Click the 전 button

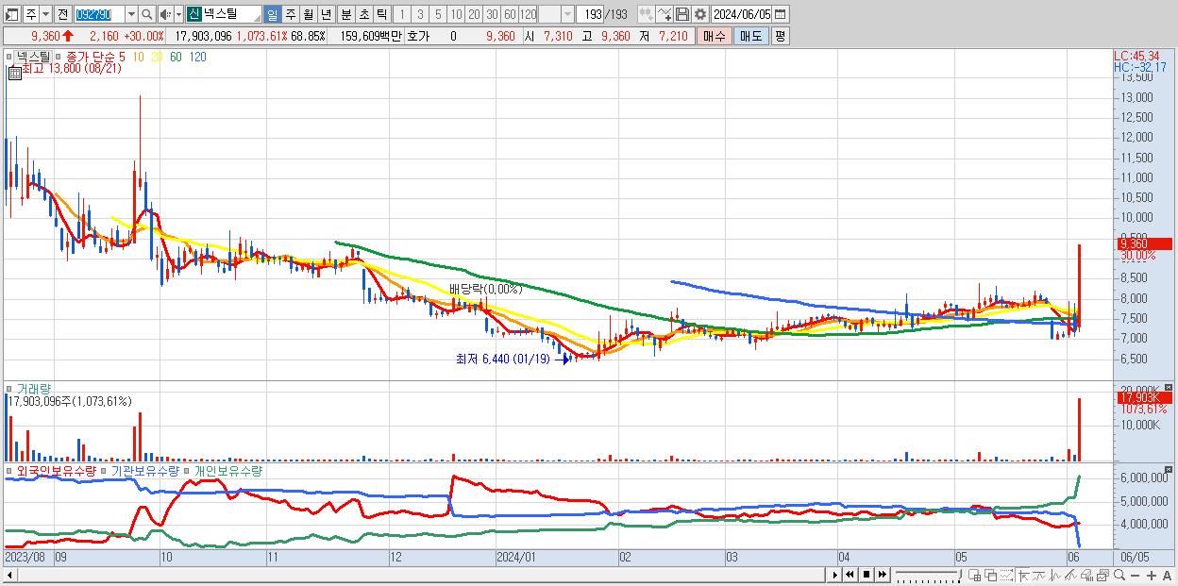pos(62,14)
